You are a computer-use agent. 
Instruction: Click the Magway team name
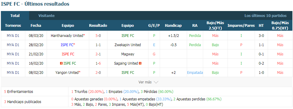tap(128, 54)
